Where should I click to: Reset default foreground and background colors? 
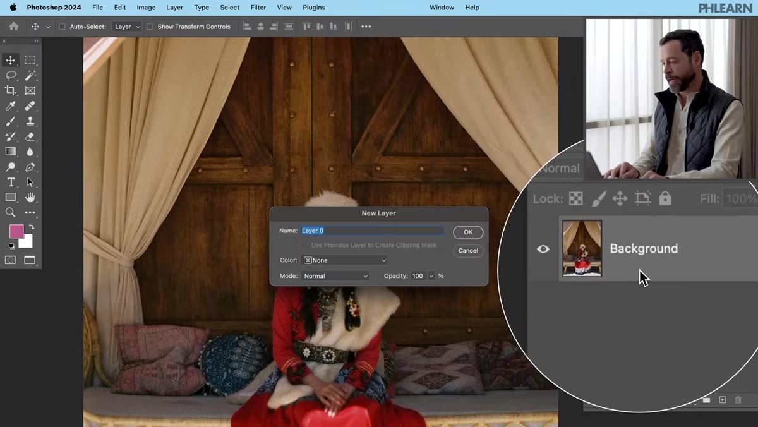point(11,246)
